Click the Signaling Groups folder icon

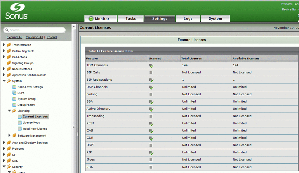[x=9, y=63]
